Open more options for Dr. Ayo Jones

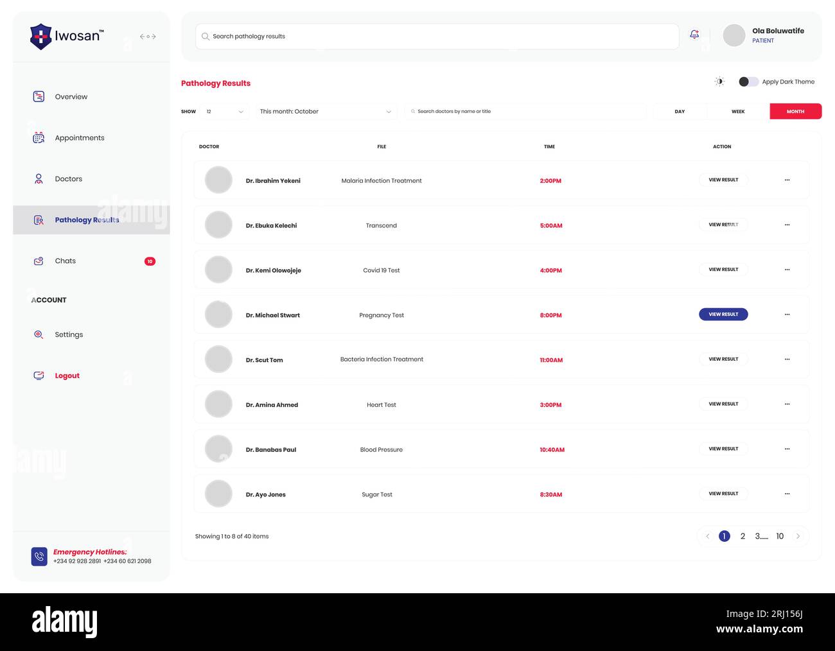787,494
